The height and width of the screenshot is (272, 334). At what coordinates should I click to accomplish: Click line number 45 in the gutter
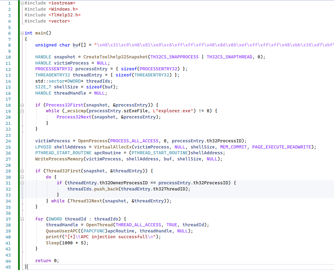pyautogui.click(x=8, y=267)
